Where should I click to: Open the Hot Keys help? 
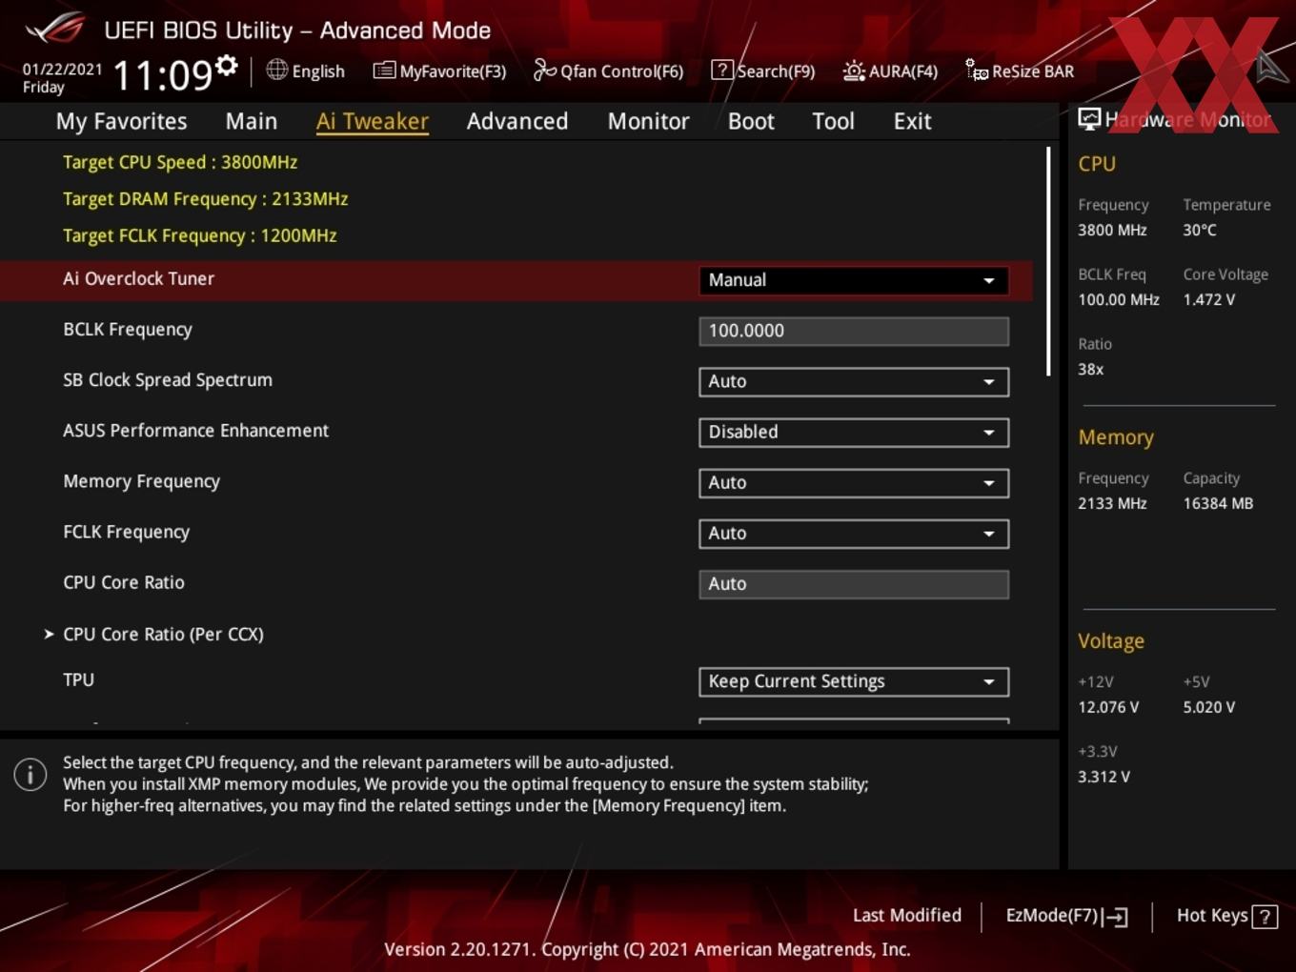tap(1226, 916)
